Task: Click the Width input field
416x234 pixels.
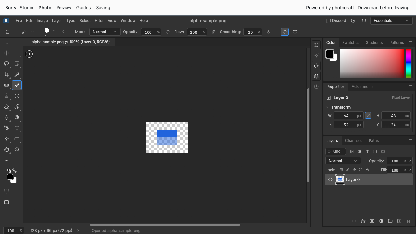Action: tap(349, 116)
